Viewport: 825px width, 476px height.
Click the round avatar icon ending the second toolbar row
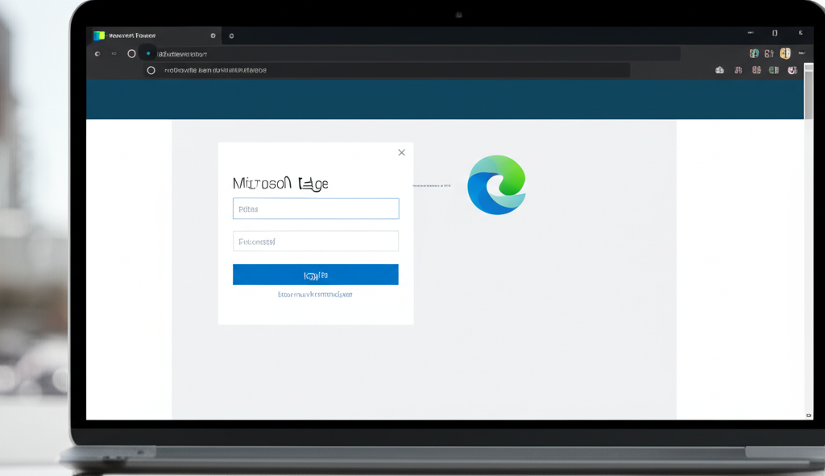(792, 70)
